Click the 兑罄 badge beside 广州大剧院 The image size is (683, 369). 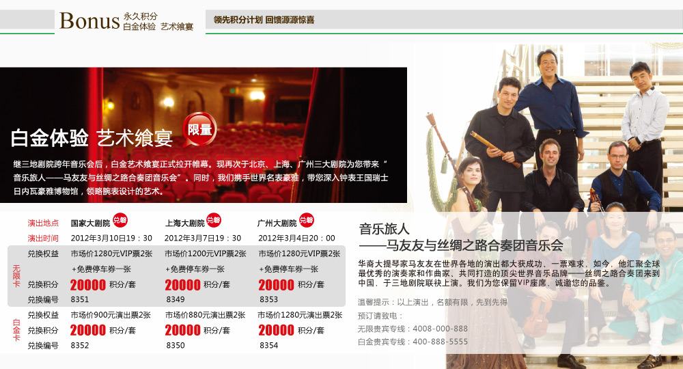[307, 220]
